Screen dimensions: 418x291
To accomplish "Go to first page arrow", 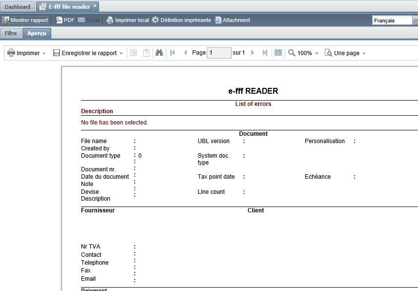I will click(x=173, y=53).
